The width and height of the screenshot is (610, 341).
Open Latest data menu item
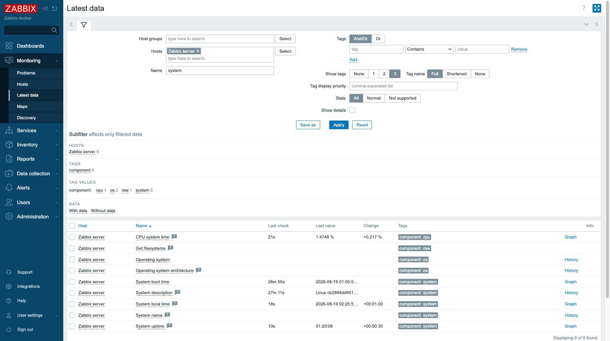tap(27, 95)
